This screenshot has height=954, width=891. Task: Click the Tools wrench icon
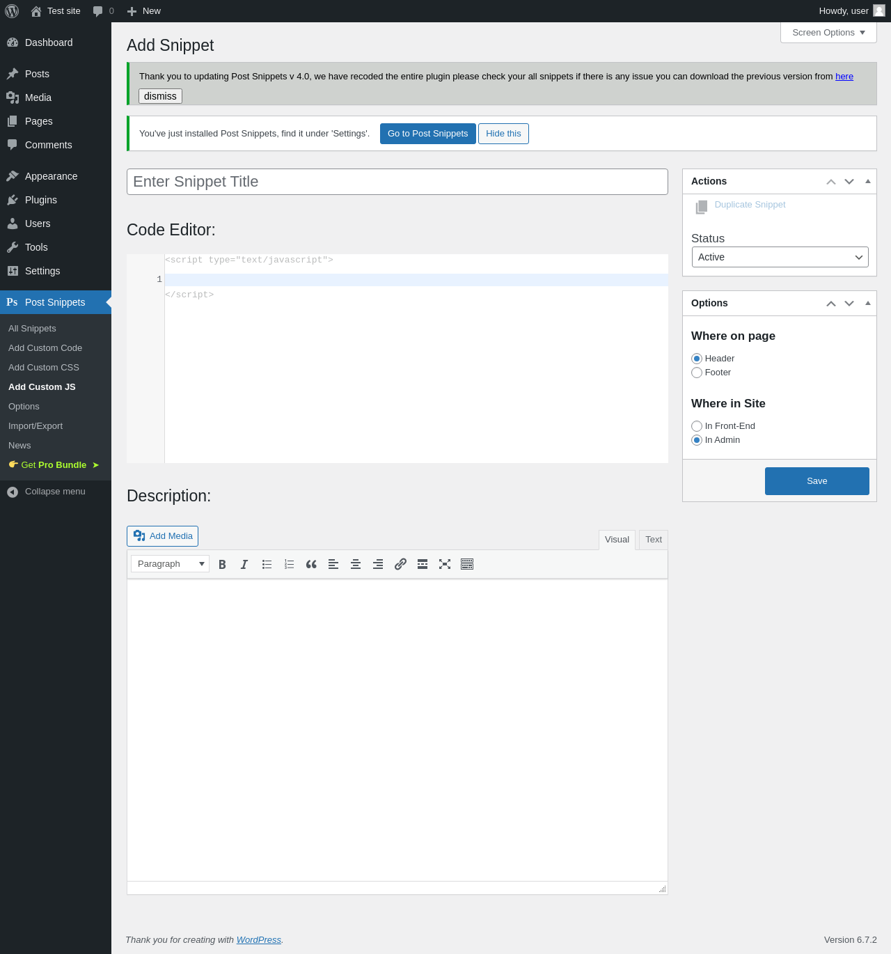tap(13, 247)
